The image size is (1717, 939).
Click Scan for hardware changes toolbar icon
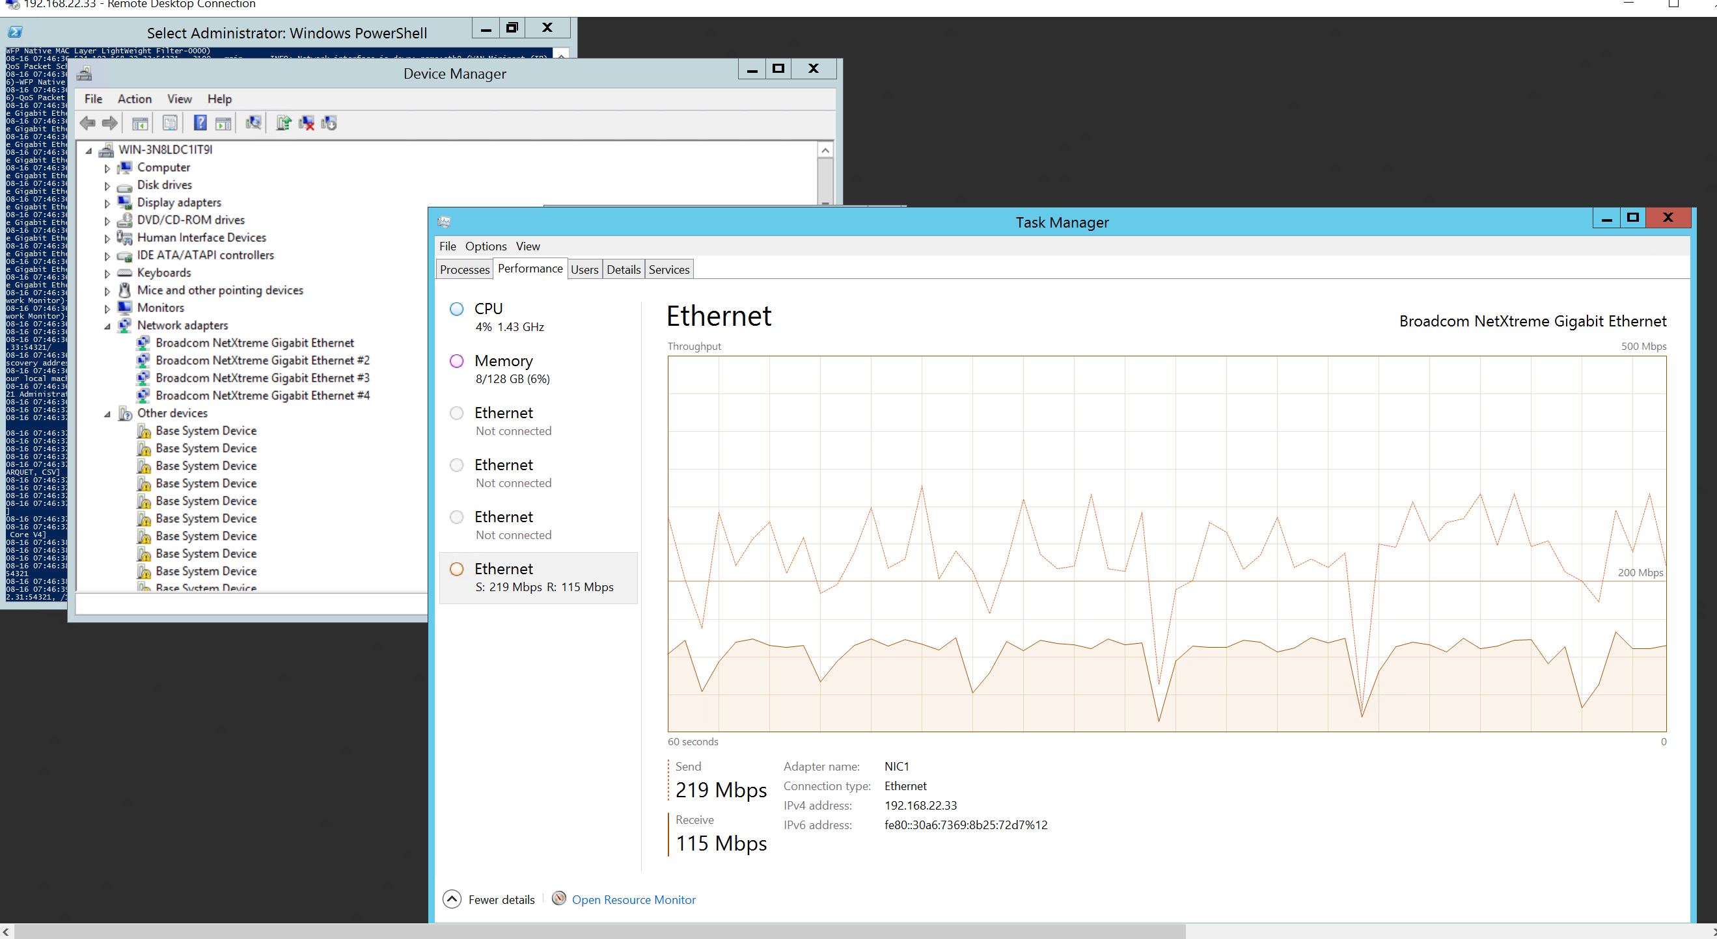point(253,122)
